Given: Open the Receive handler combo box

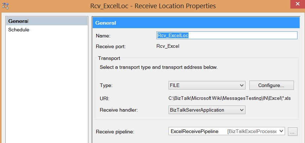Looking at the screenshot, I should 207,110.
